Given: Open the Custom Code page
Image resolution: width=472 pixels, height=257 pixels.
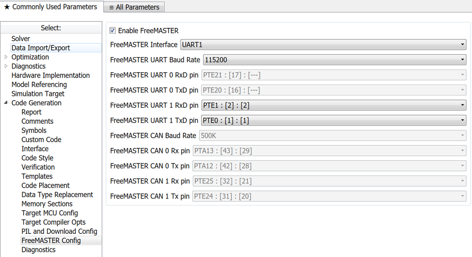Looking at the screenshot, I should 41,140.
